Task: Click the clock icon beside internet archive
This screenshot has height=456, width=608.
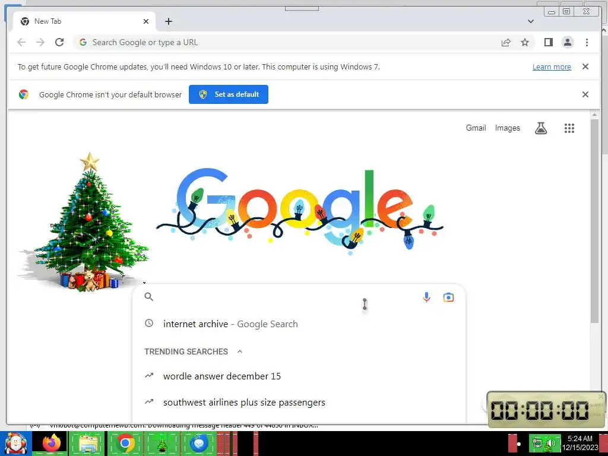Action: (149, 323)
